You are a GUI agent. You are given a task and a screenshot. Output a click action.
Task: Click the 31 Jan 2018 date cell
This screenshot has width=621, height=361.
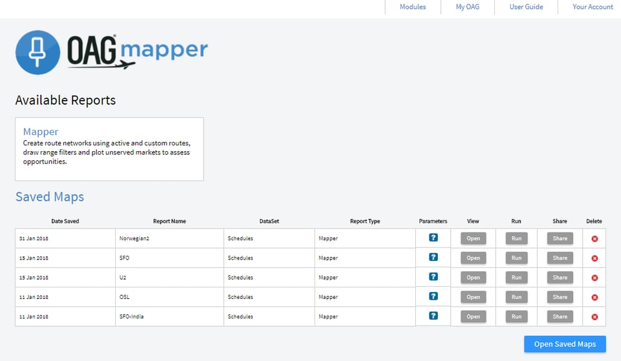tap(65, 238)
